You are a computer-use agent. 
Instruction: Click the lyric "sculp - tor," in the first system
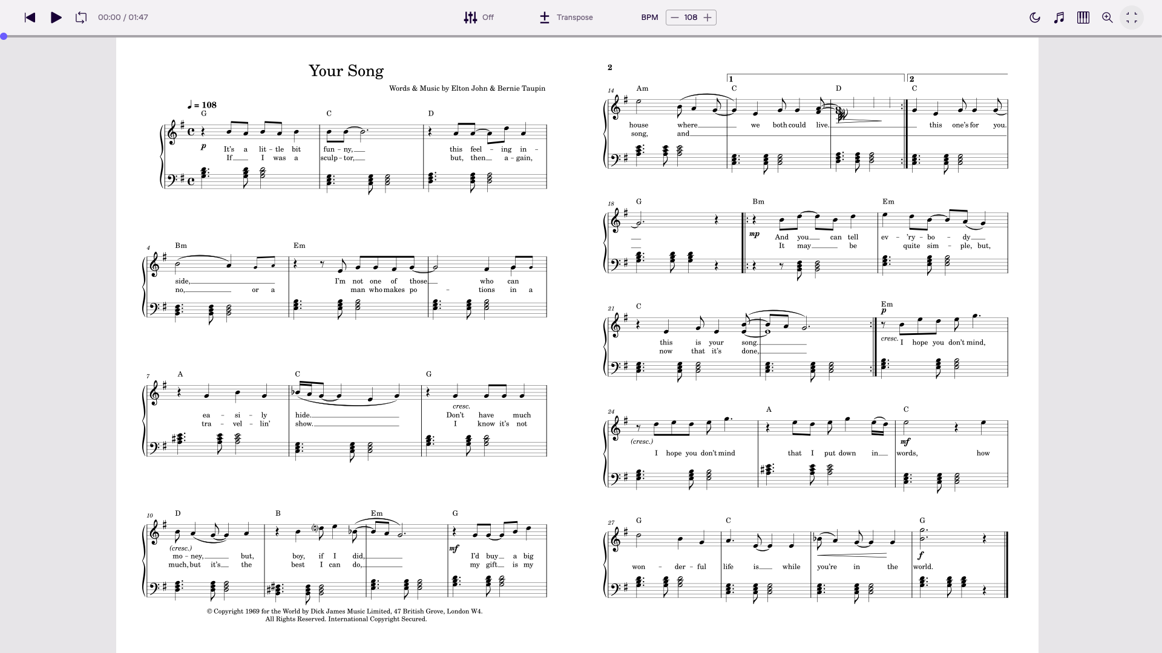[338, 158]
